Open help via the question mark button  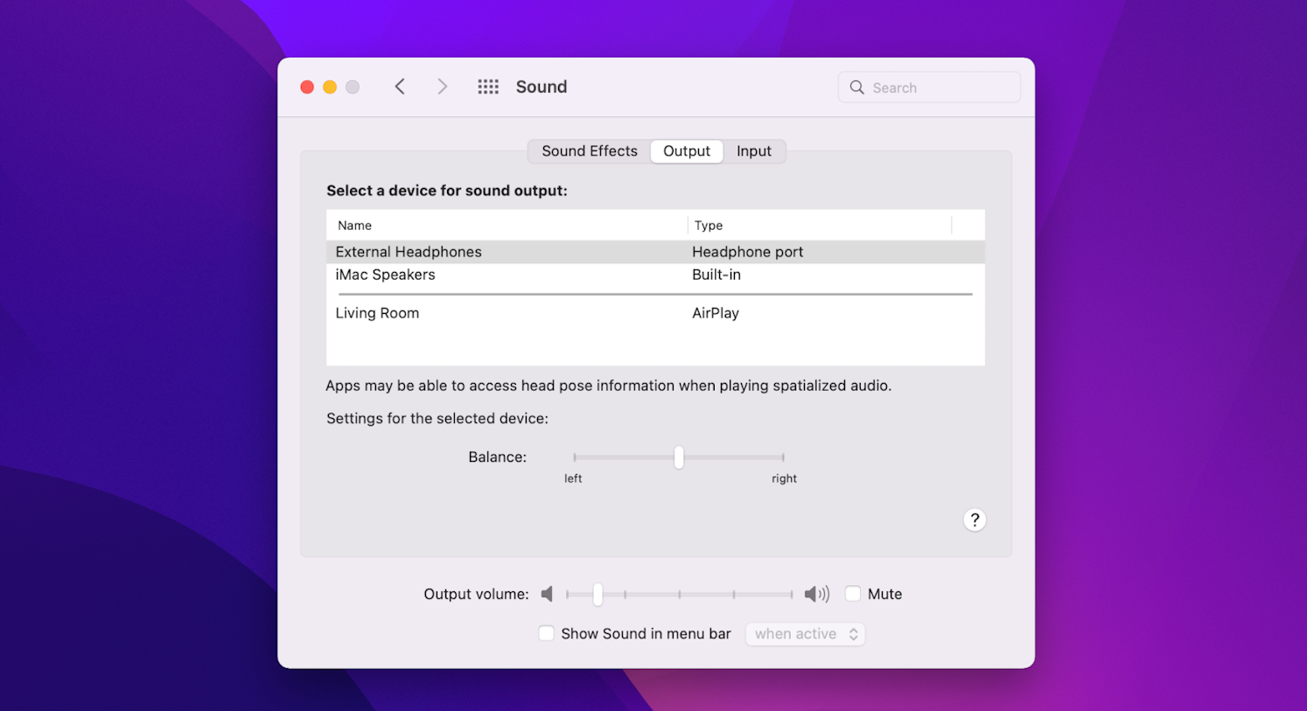(975, 519)
